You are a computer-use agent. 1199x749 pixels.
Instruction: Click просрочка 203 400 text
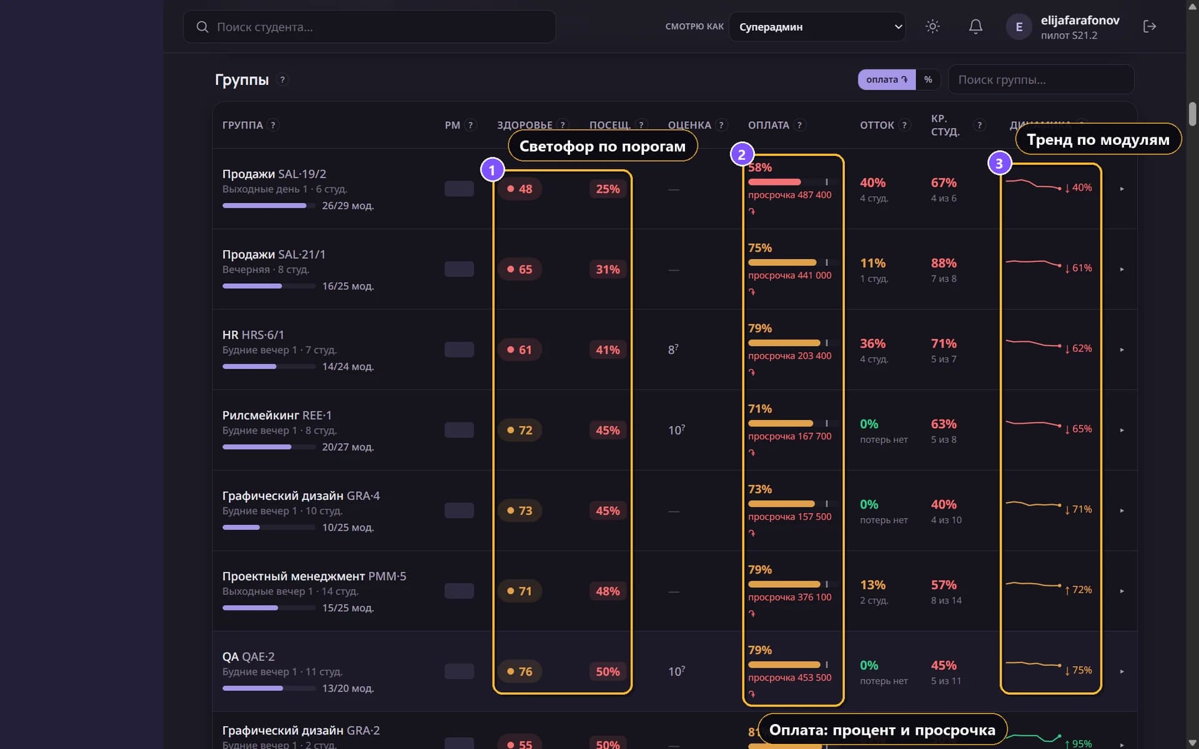pos(790,356)
